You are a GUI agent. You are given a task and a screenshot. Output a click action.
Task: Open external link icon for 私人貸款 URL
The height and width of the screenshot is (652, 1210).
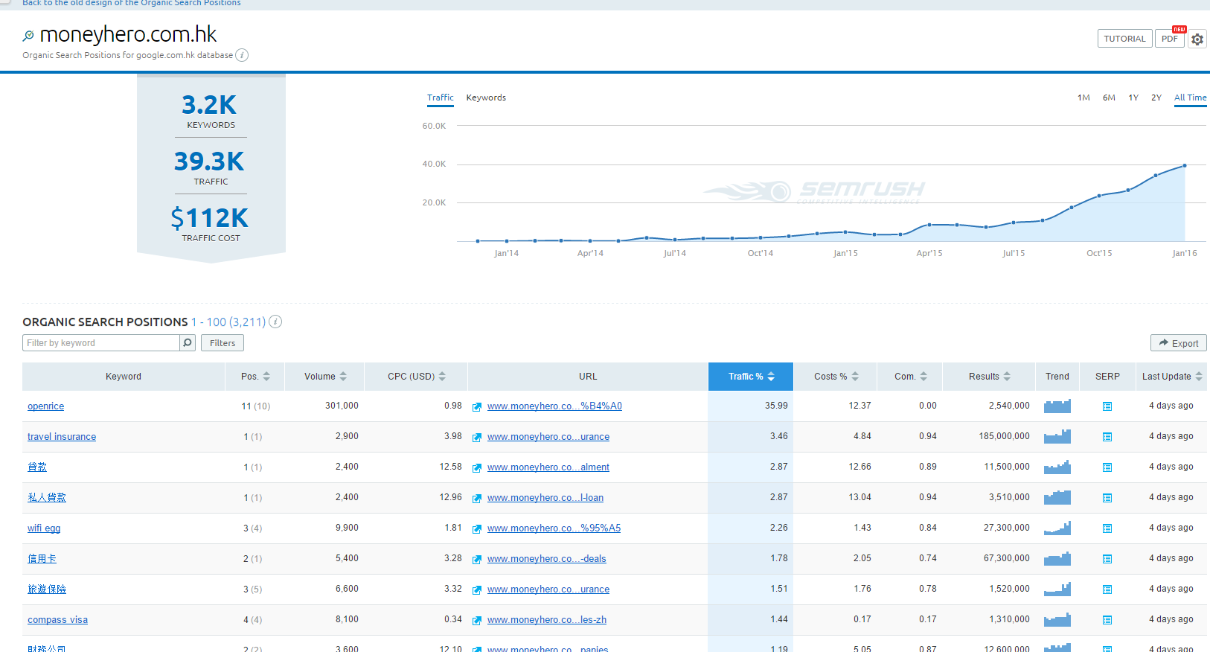477,498
